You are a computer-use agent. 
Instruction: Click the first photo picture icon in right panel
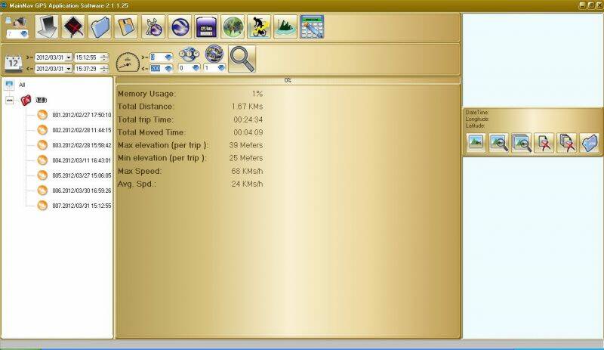[x=476, y=142]
